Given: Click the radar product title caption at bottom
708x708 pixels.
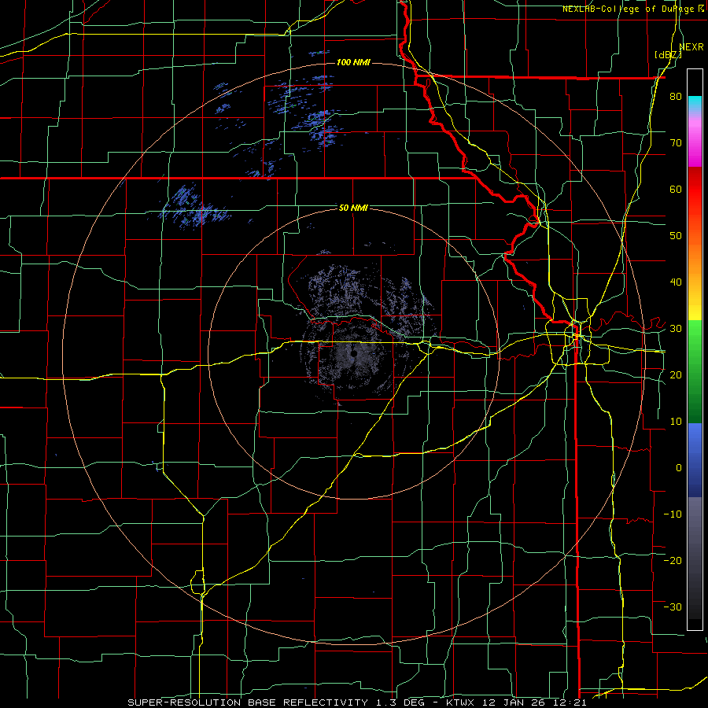Looking at the screenshot, I should (x=356, y=702).
